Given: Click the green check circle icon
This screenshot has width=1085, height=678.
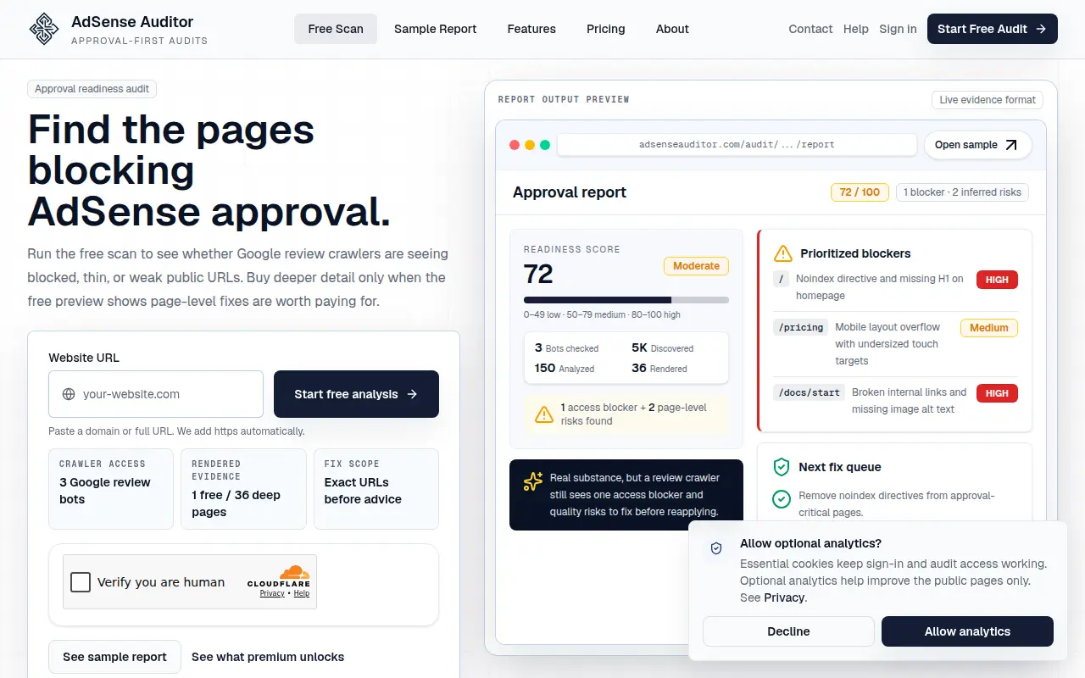Looking at the screenshot, I should [x=782, y=499].
